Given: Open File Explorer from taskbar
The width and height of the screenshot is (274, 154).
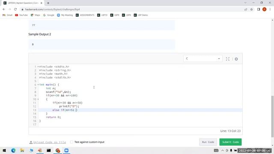Looking at the screenshot, I should [22, 150].
